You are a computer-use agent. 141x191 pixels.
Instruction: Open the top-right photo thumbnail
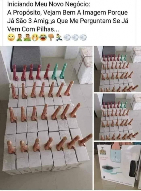point(117,69)
